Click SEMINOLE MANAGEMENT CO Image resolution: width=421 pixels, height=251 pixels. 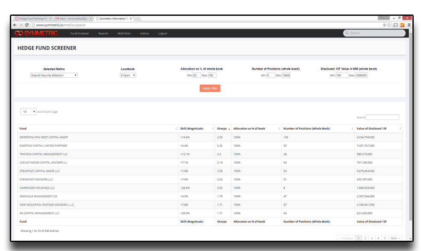tap(39, 196)
